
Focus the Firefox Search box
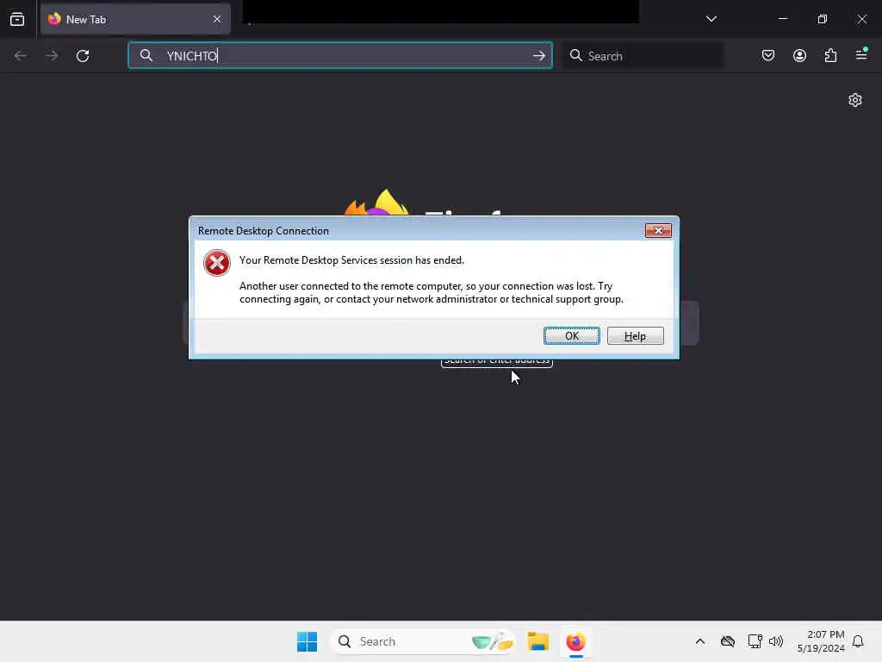tap(643, 56)
